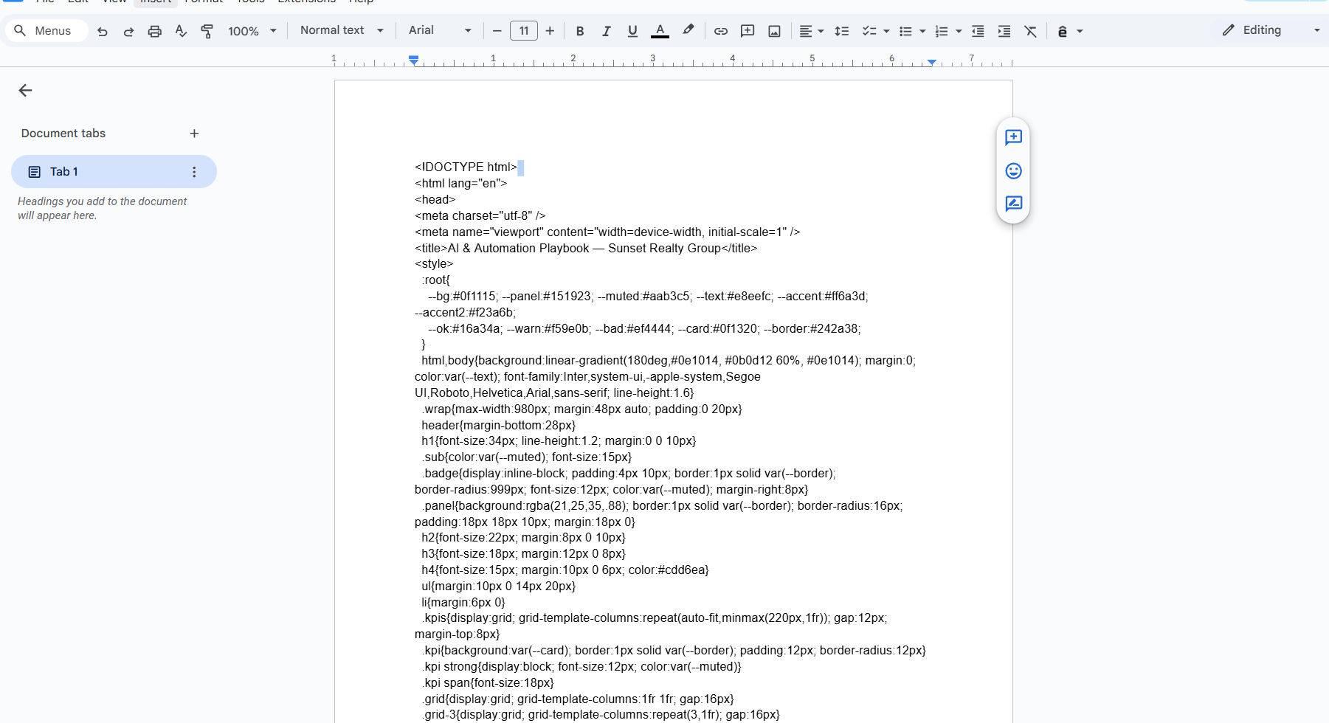Viewport: 1329px width, 723px height.
Task: Select Tab 1 in sidebar
Action: (114, 171)
